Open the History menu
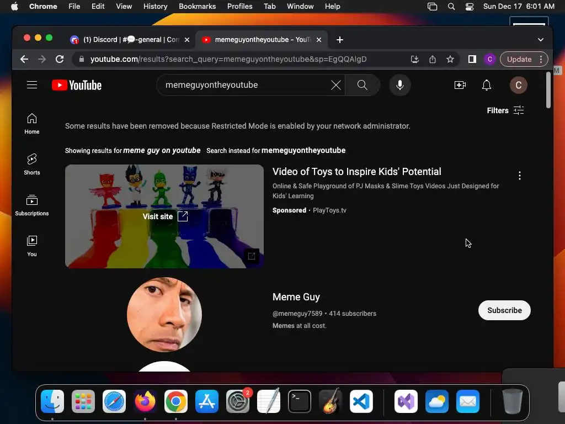The image size is (565, 424). (x=155, y=7)
